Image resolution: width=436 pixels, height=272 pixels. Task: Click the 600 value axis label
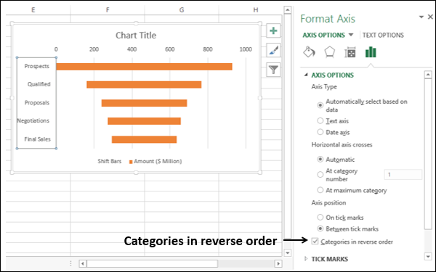tap(169, 49)
